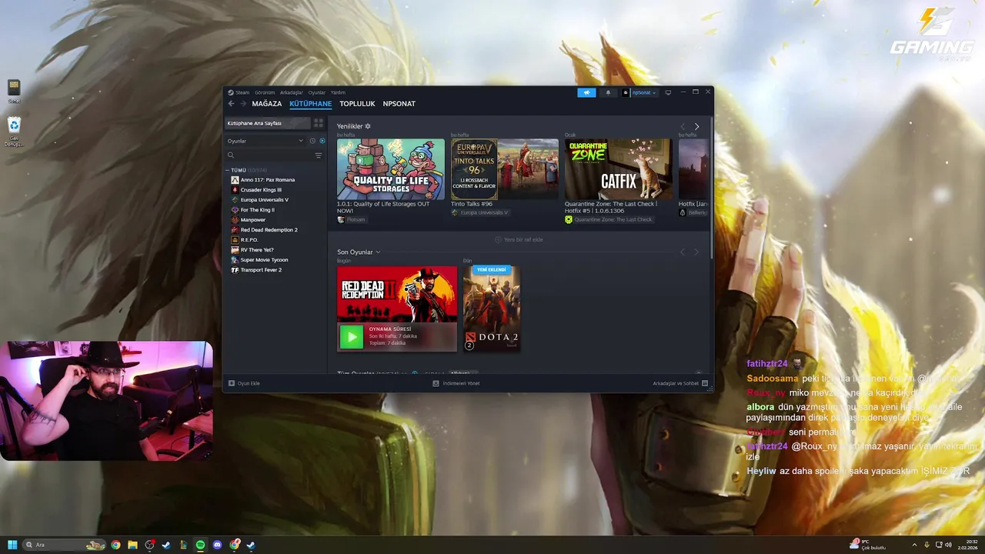Image resolution: width=985 pixels, height=554 pixels.
Task: Select RV There Yet? in list
Action: coord(257,250)
